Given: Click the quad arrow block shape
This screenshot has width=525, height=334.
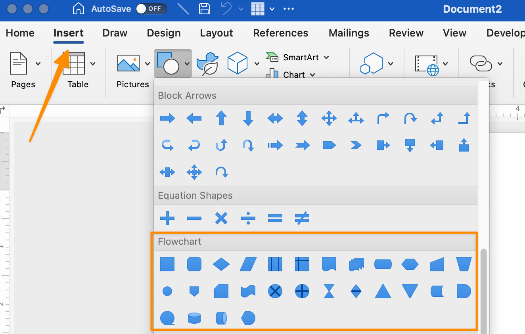Looking at the screenshot, I should coord(329,118).
